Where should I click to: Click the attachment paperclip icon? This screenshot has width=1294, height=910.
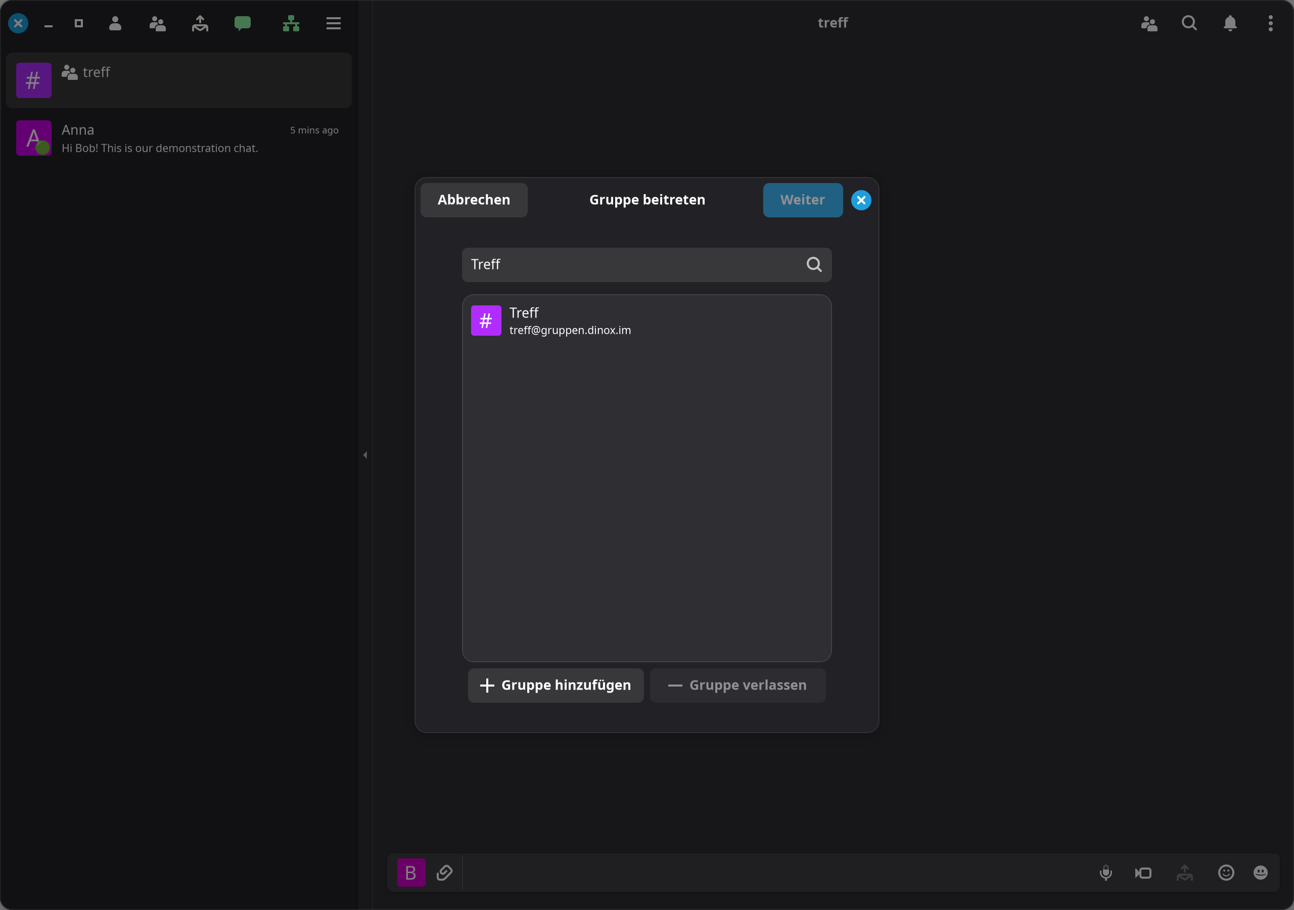point(445,873)
